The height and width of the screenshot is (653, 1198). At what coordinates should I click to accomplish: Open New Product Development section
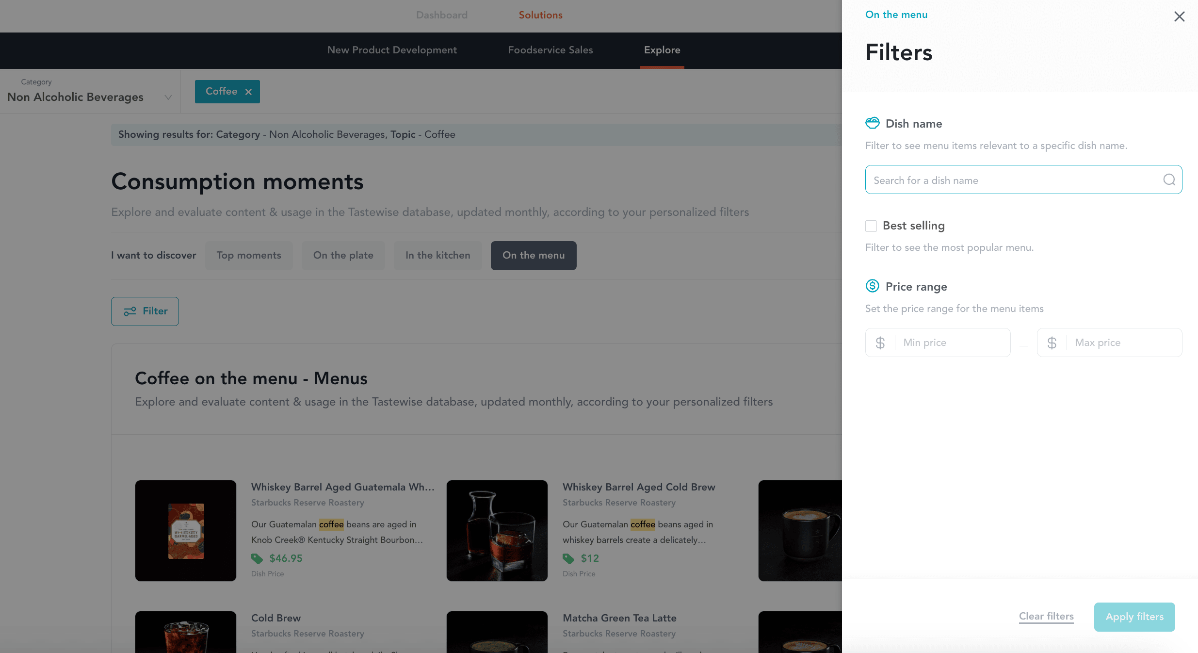tap(392, 50)
